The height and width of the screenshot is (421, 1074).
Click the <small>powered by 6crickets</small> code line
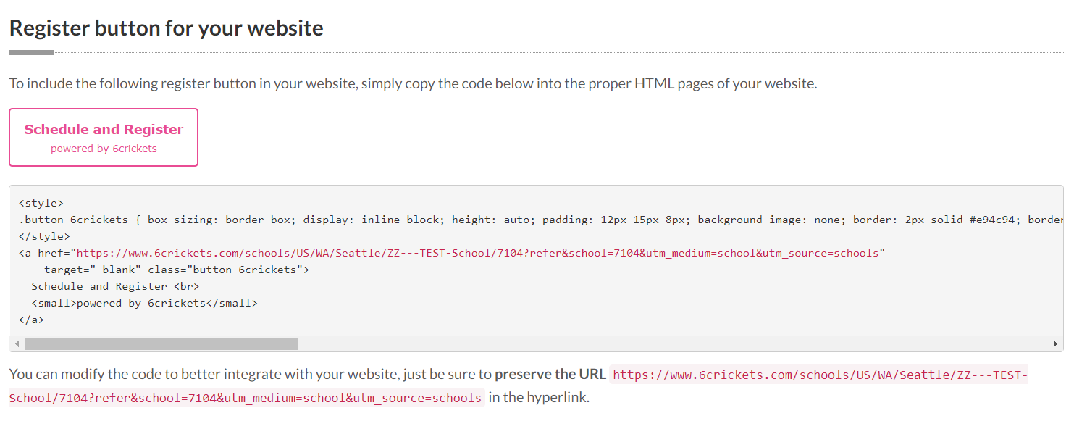coord(144,303)
